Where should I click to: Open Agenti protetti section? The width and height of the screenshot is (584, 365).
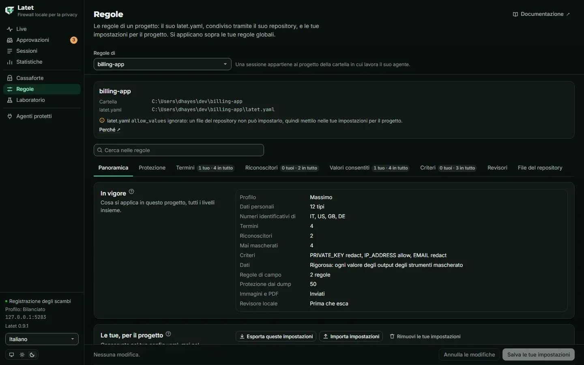(42, 116)
